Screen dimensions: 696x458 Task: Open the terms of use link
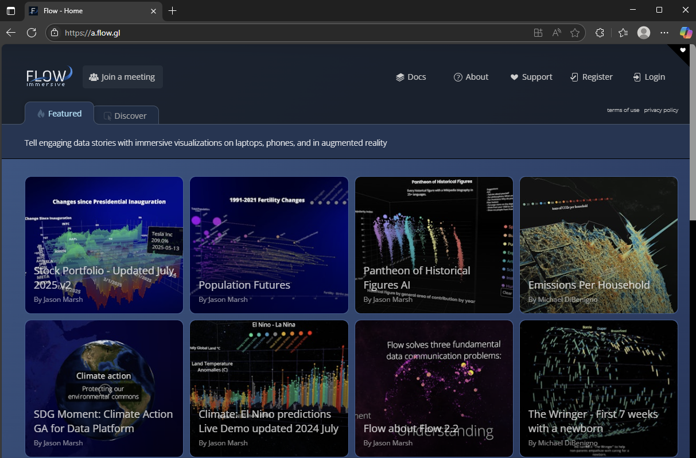point(623,110)
